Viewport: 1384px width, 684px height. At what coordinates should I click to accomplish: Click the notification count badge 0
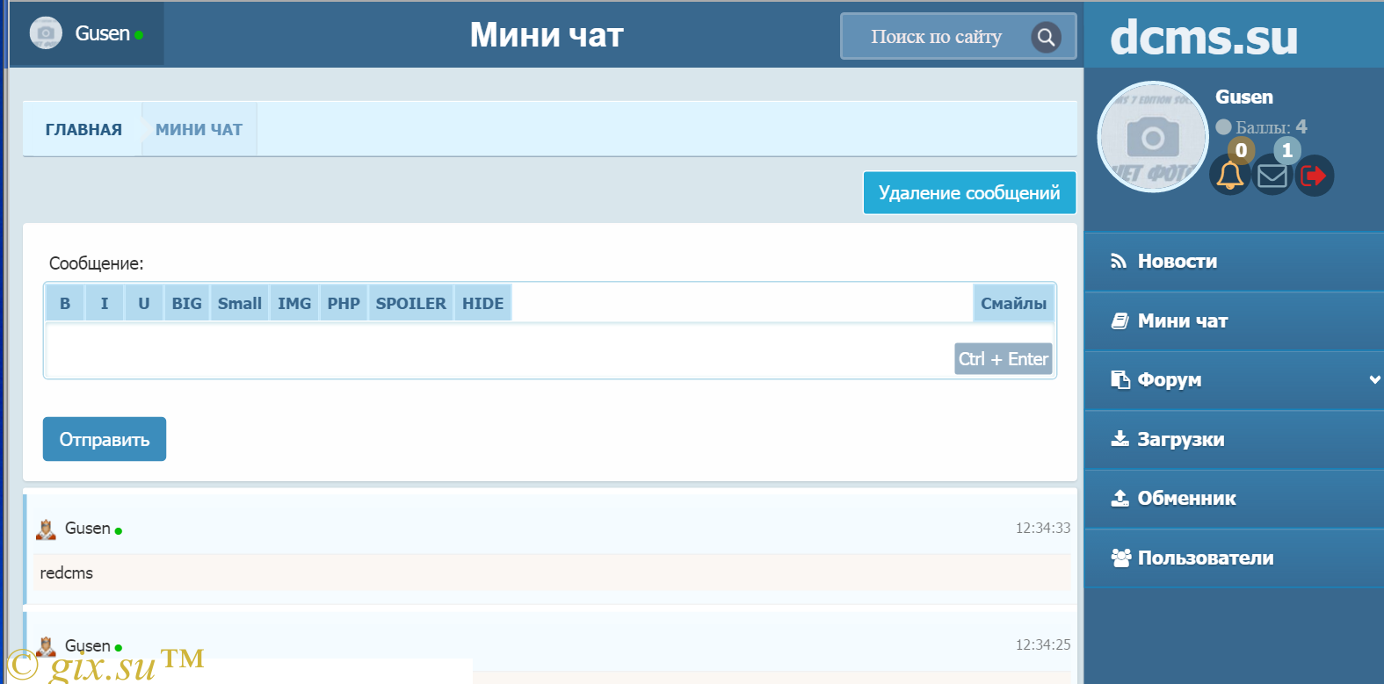[x=1241, y=150]
